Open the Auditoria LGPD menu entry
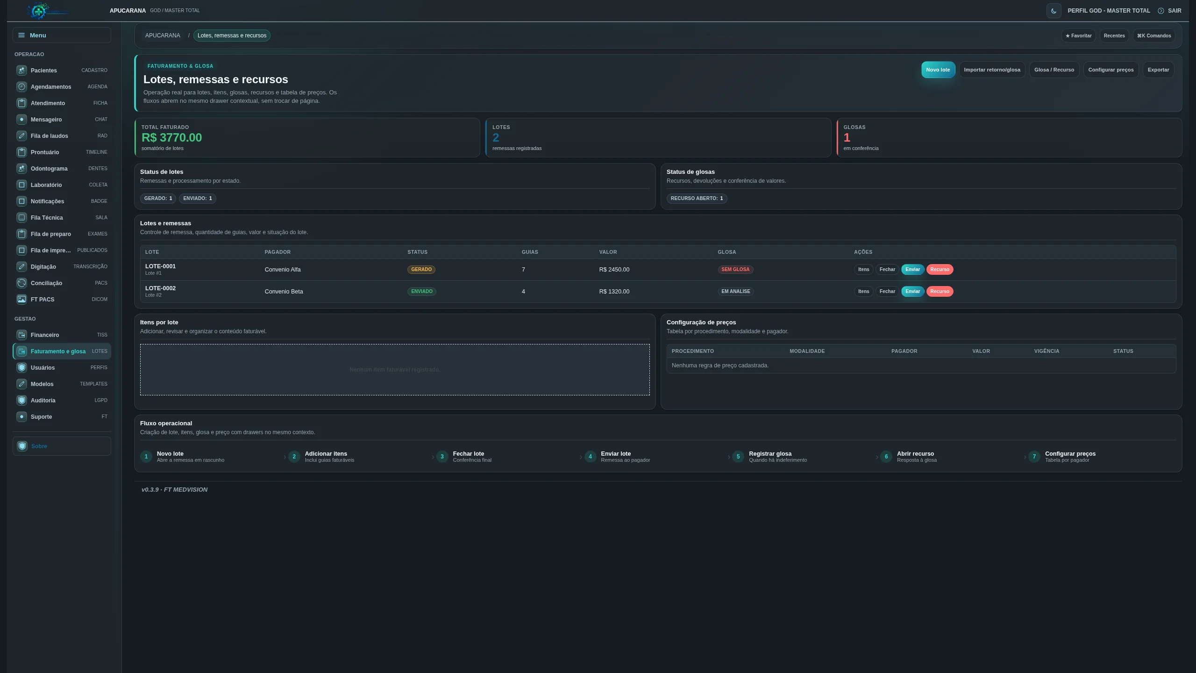This screenshot has height=673, width=1196. point(62,401)
